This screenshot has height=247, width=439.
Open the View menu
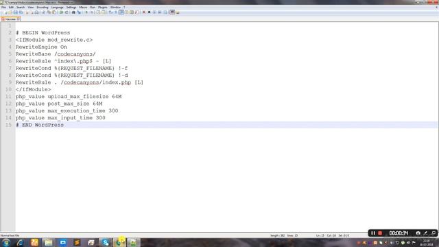click(x=30, y=8)
